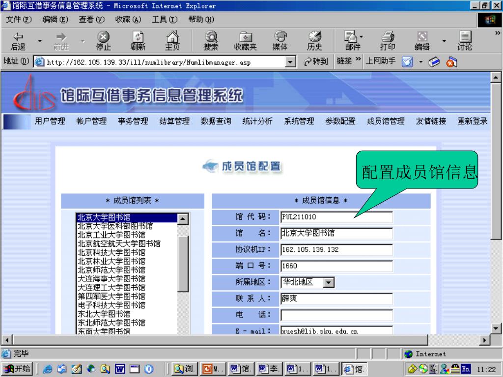This screenshot has height=377, width=503.
Task: Open 成员馆管理 navigation link
Action: coord(386,121)
